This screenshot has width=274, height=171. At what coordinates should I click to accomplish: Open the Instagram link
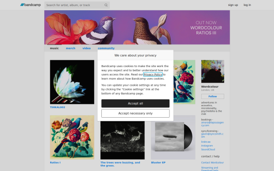point(207,146)
